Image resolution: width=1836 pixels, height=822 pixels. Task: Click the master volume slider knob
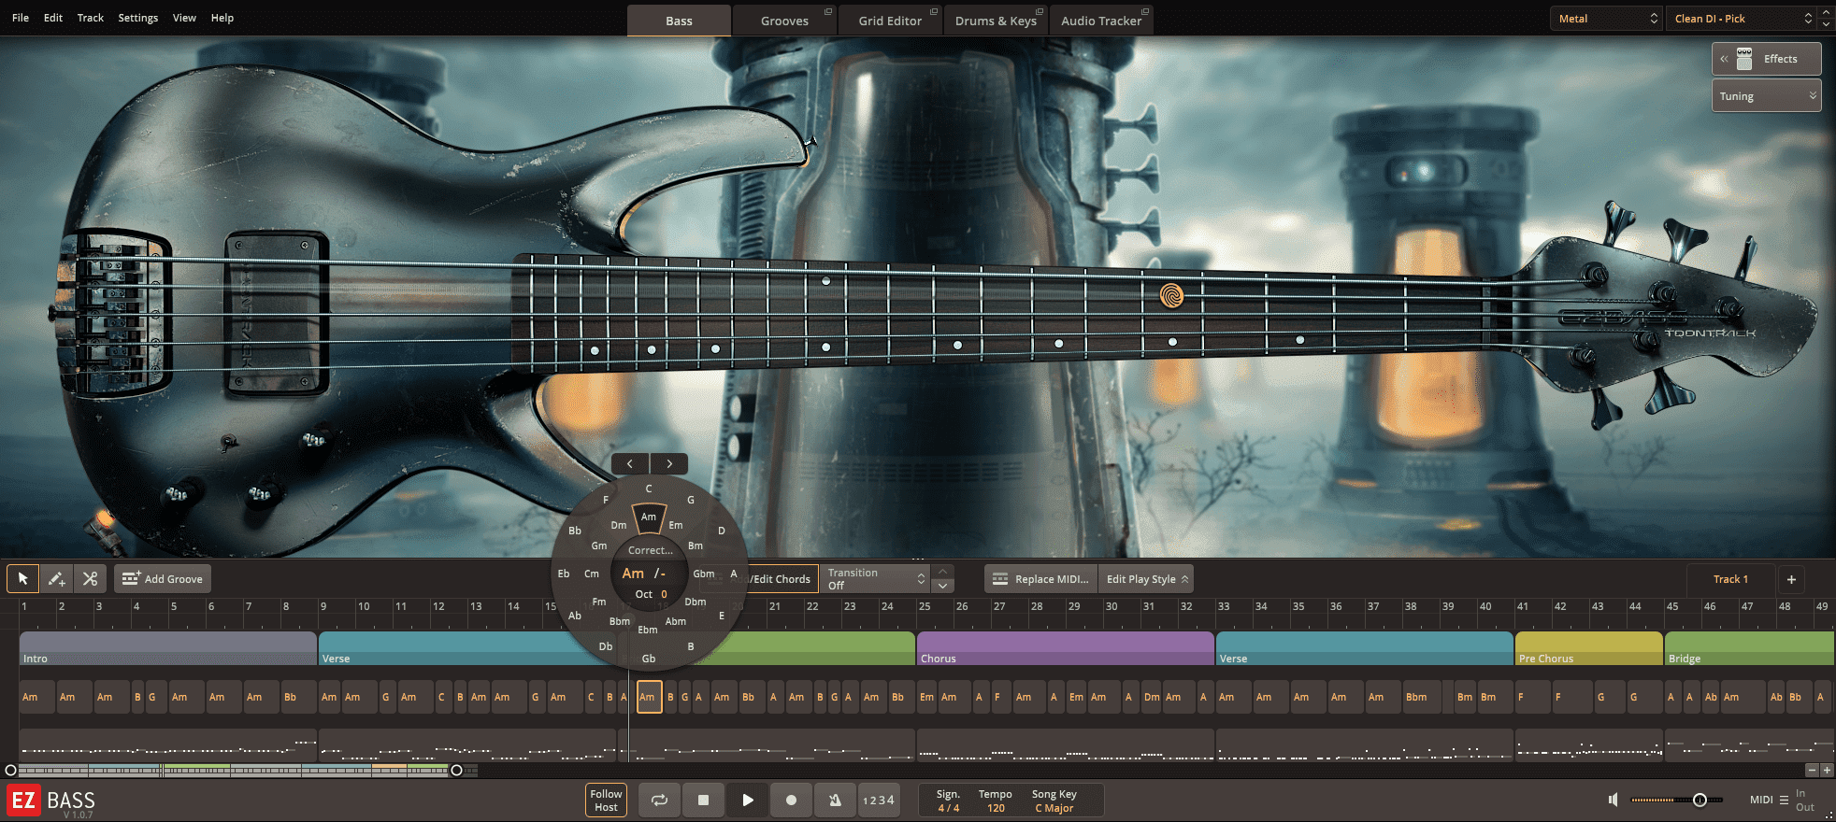pos(1700,800)
